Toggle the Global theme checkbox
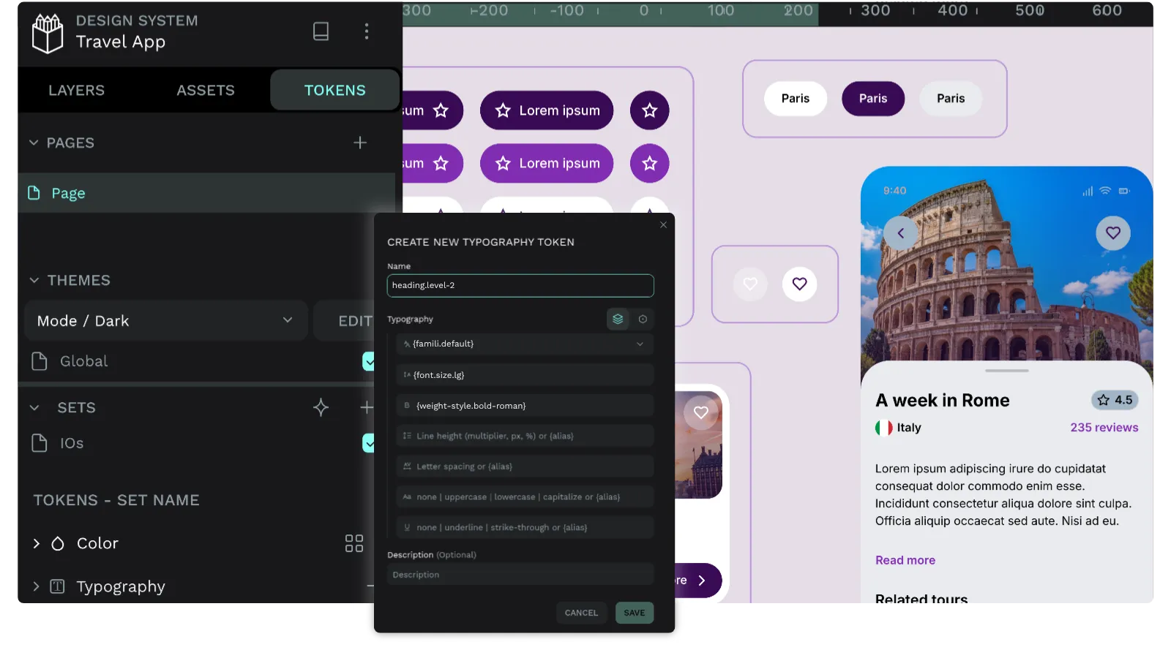The height and width of the screenshot is (658, 1171). click(368, 361)
